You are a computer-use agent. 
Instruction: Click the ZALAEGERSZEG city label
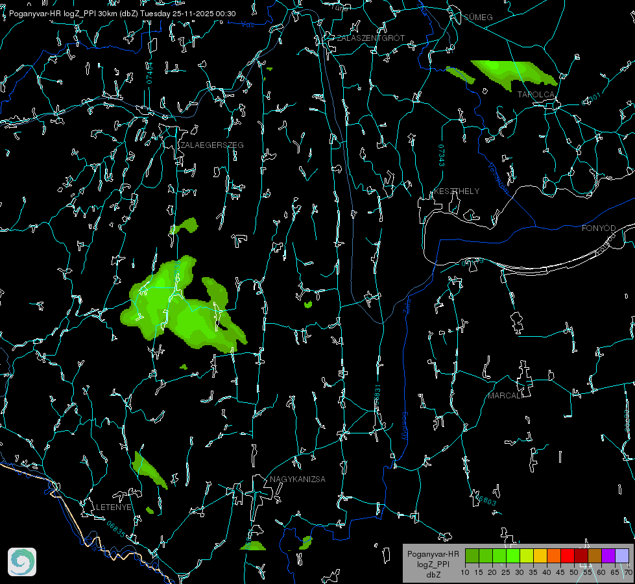[212, 145]
